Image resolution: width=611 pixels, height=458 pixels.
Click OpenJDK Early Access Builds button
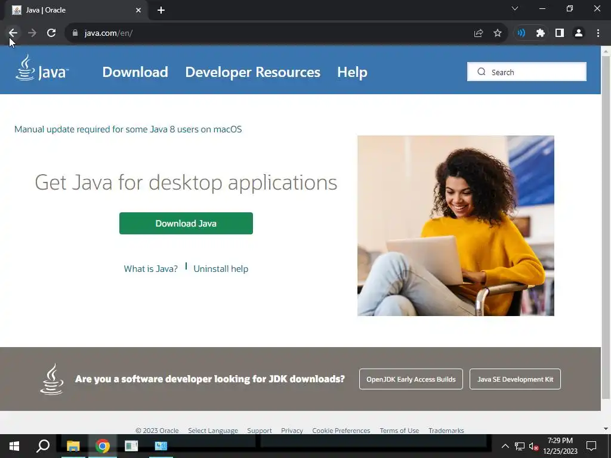[411, 379]
